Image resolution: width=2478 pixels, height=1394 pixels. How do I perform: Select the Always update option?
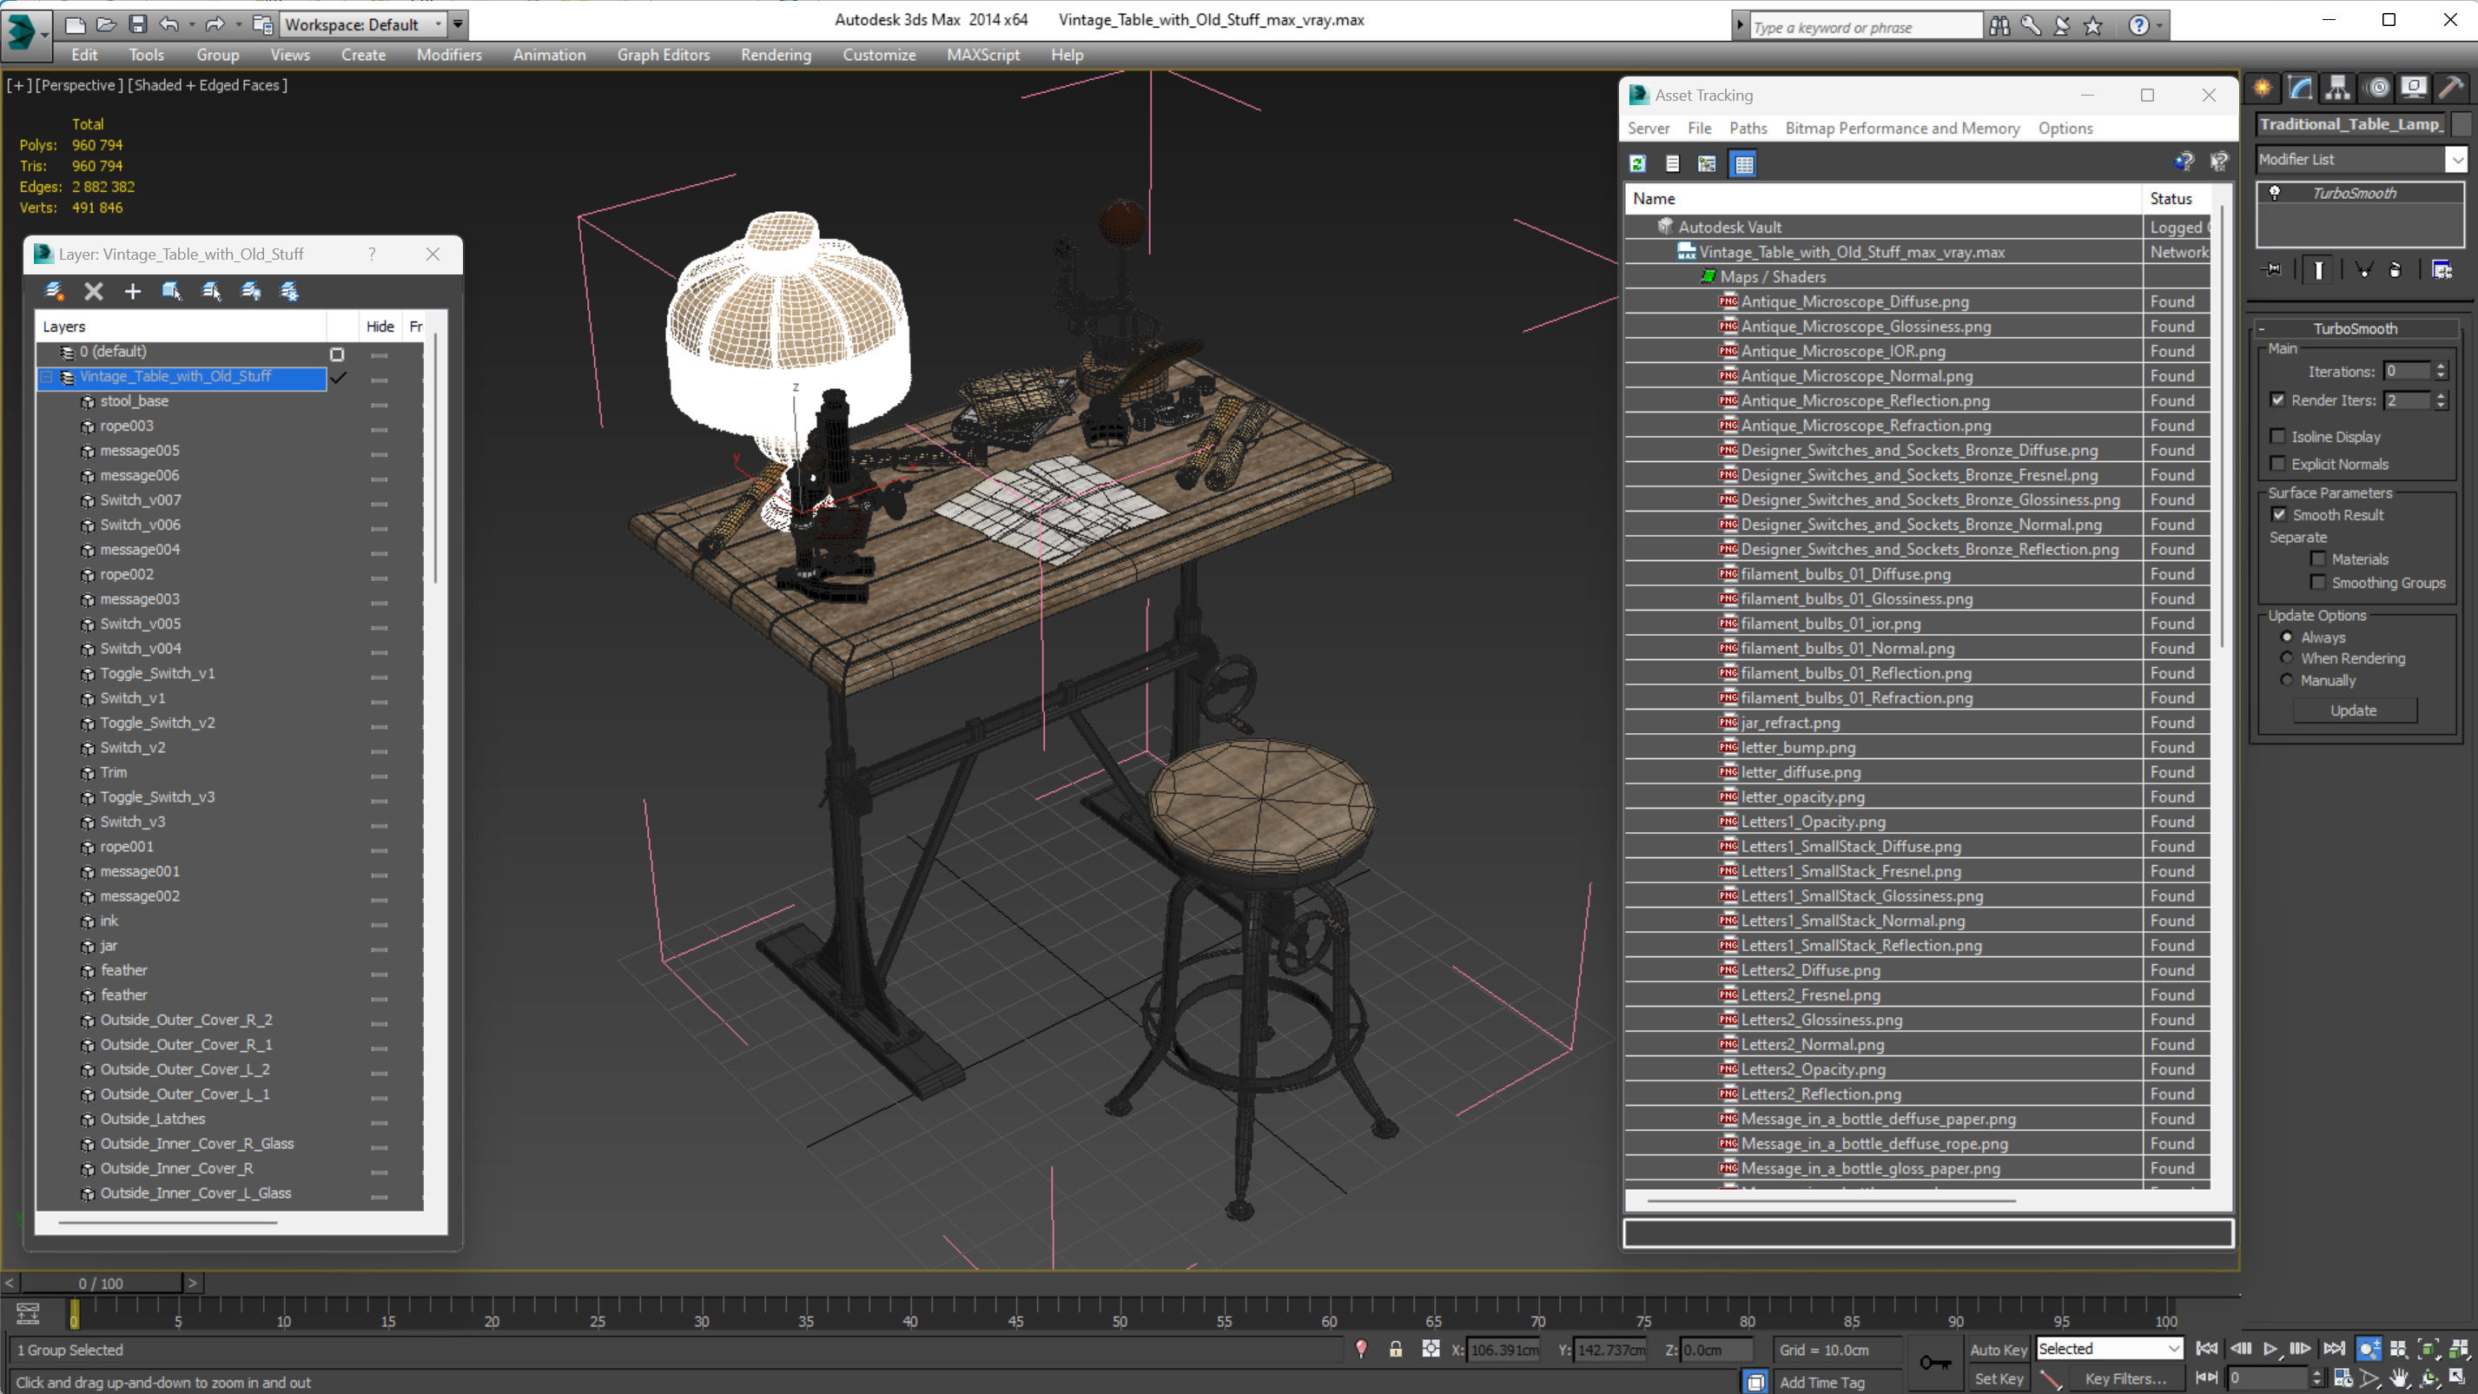pos(2287,637)
